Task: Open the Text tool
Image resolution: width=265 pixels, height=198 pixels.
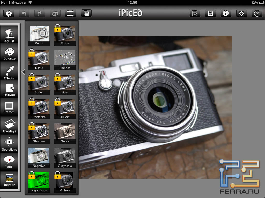Action: click(9, 162)
